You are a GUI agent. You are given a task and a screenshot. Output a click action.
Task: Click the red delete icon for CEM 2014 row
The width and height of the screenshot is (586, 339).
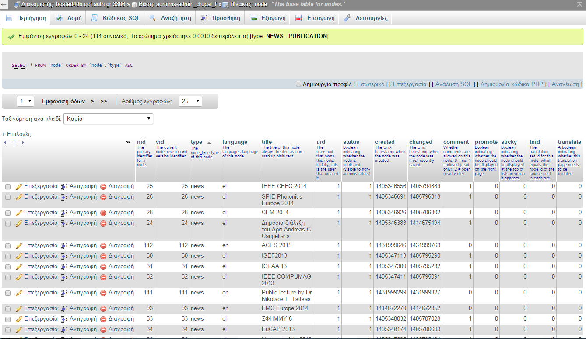click(x=103, y=213)
